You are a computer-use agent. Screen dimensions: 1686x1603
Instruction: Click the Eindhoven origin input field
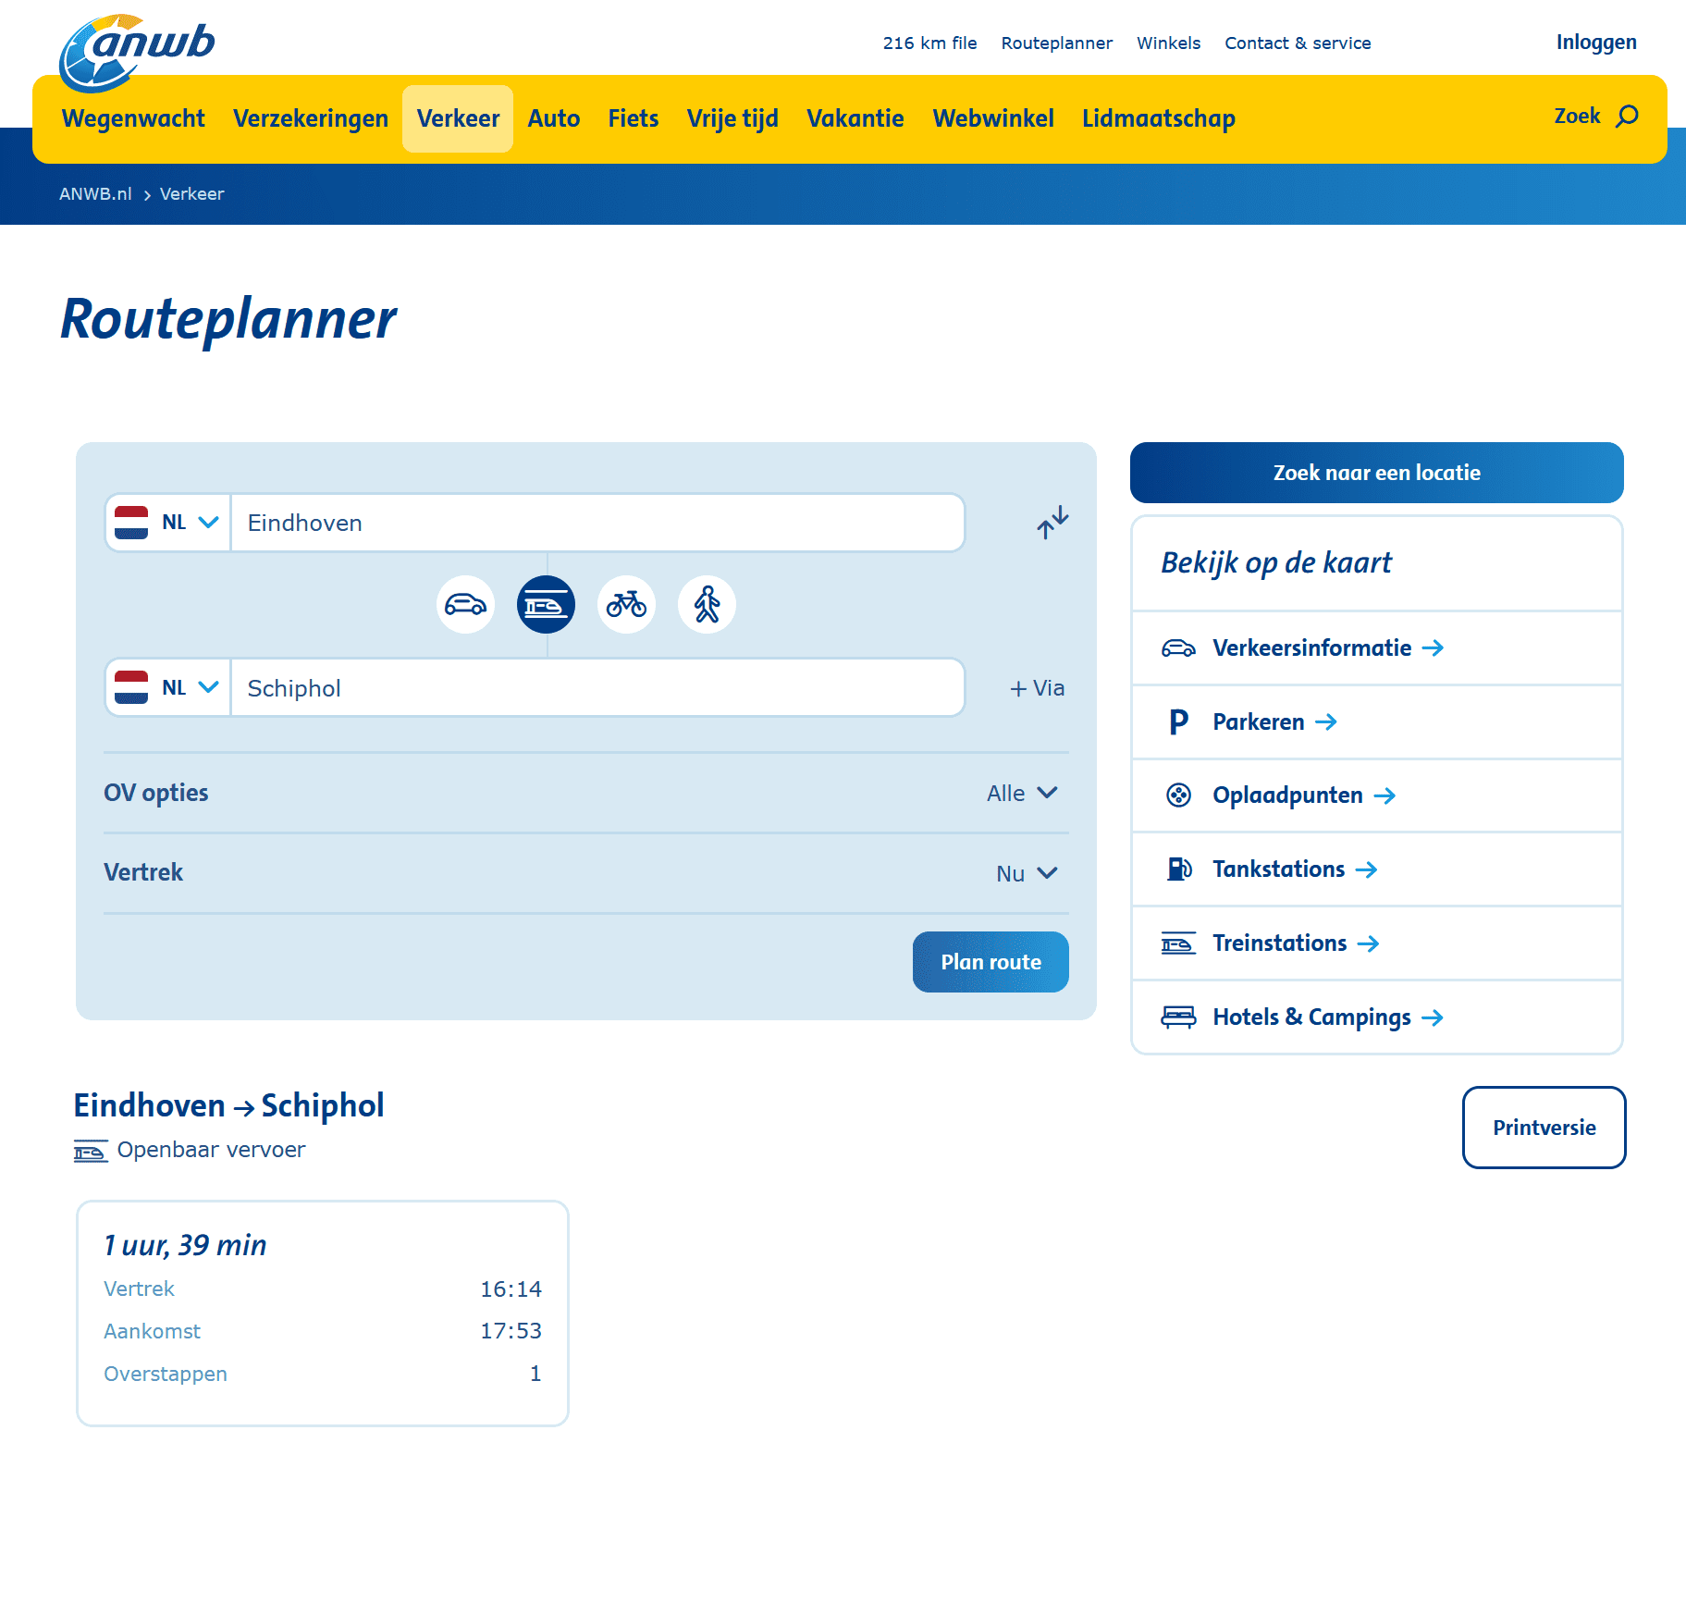[597, 523]
